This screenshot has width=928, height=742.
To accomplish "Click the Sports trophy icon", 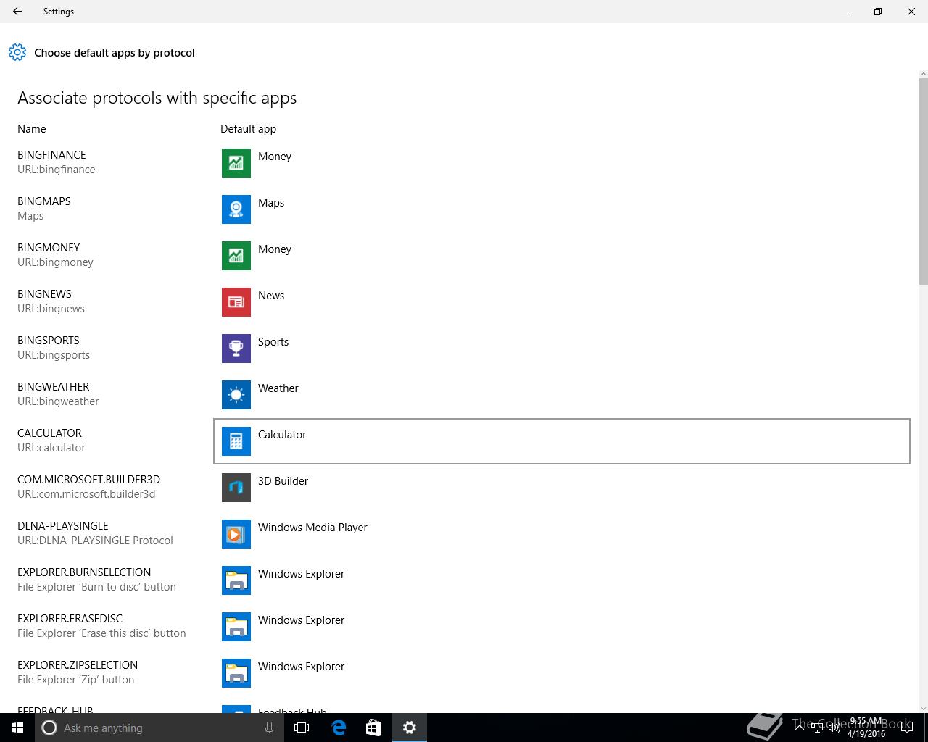I will (236, 349).
